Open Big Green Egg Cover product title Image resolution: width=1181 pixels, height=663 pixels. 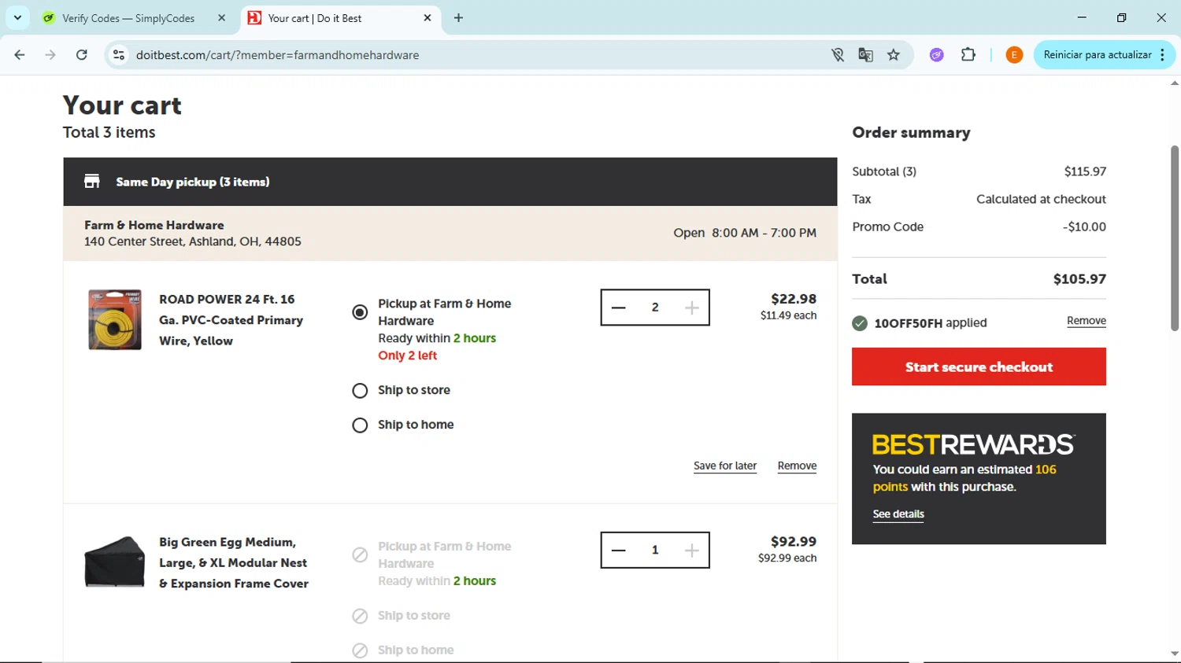[234, 562]
